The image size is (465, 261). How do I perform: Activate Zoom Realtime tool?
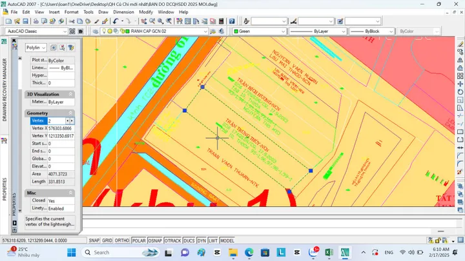pos(152,21)
